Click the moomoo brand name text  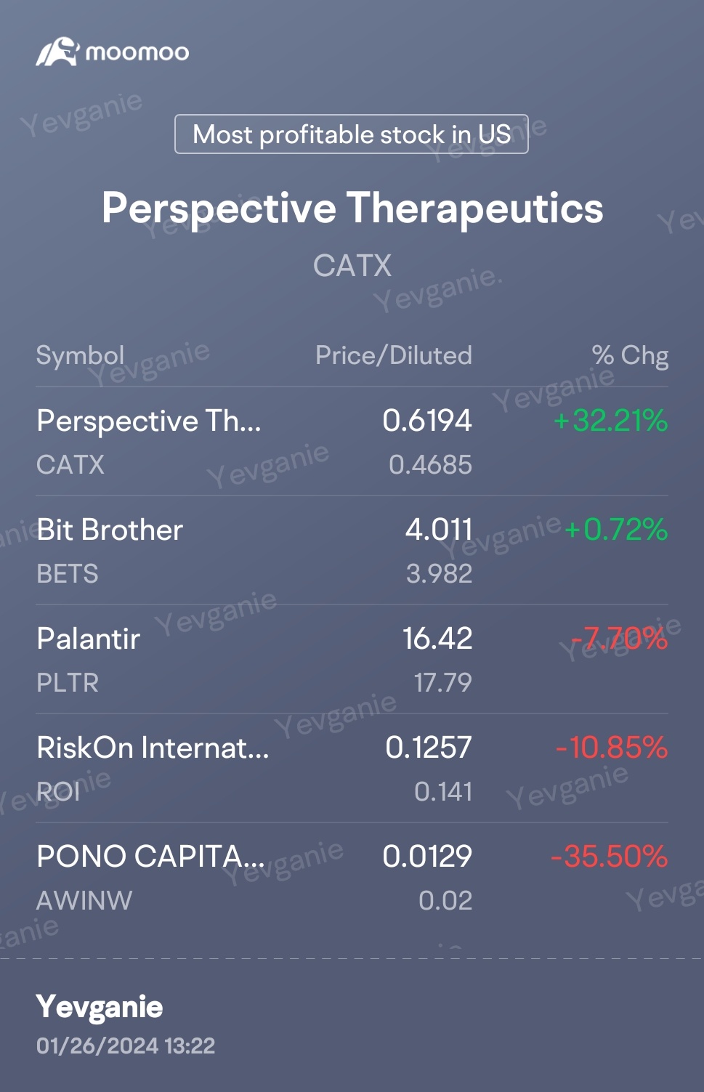pos(137,52)
